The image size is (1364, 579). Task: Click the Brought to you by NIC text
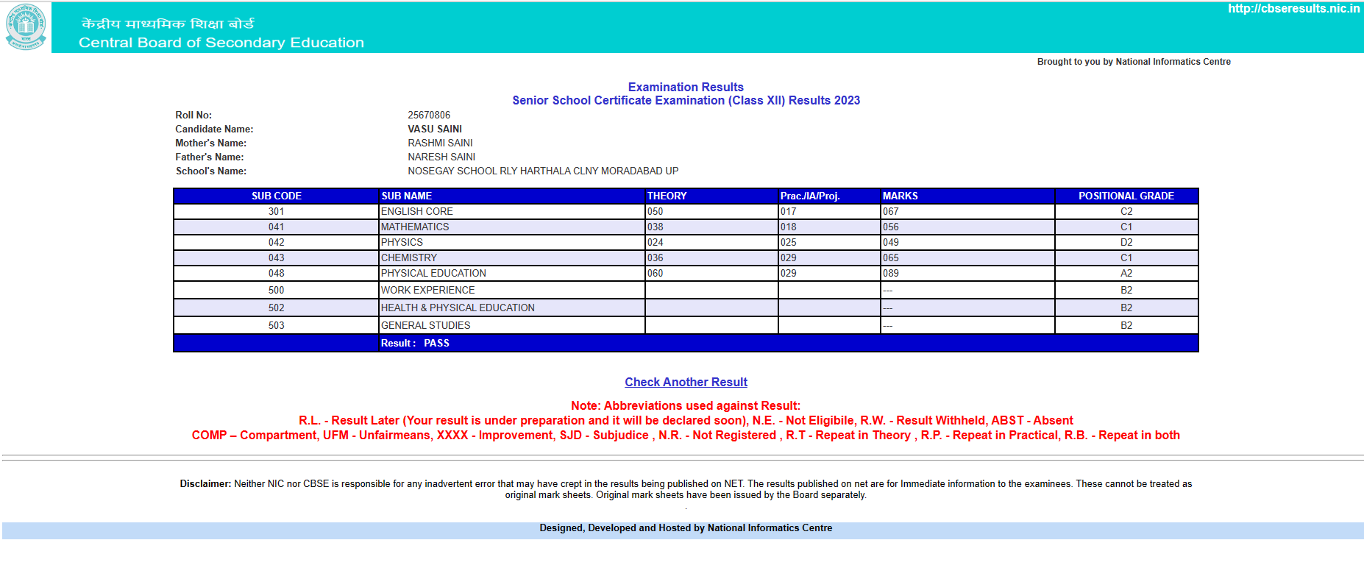tap(1134, 62)
